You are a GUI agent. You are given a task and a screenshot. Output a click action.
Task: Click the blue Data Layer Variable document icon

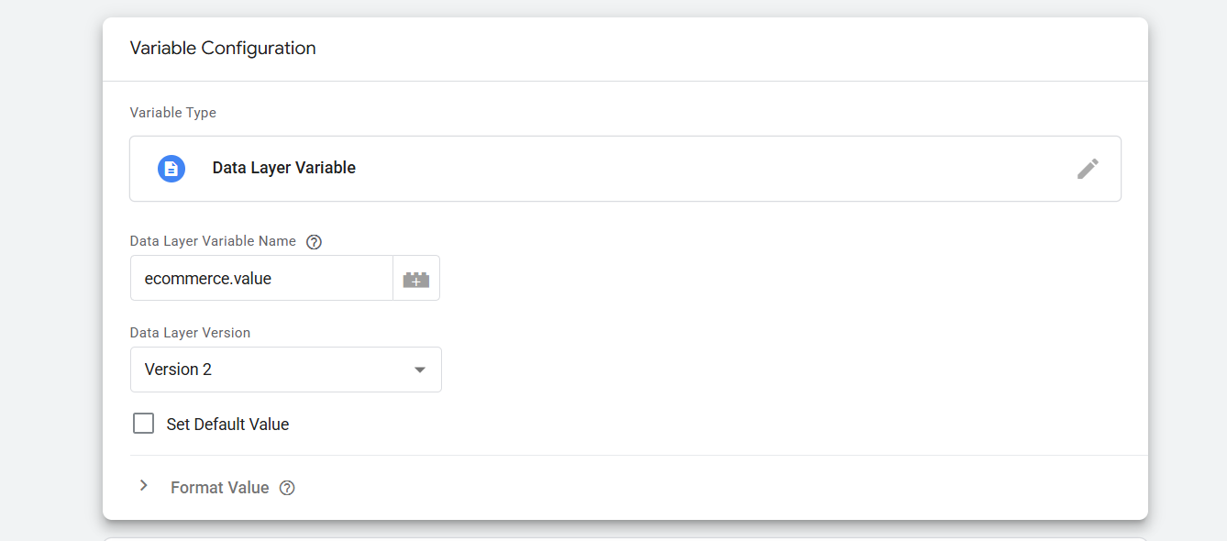171,169
